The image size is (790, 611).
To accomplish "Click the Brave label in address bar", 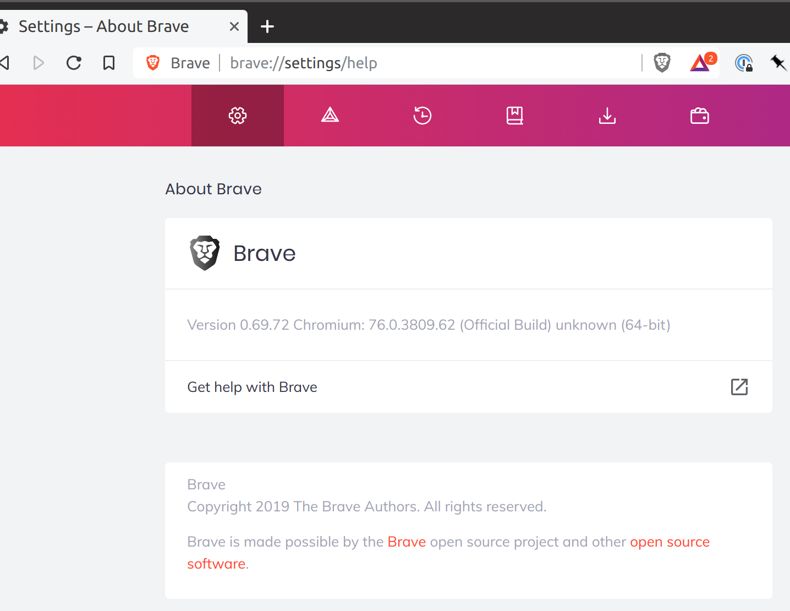I will pos(190,63).
